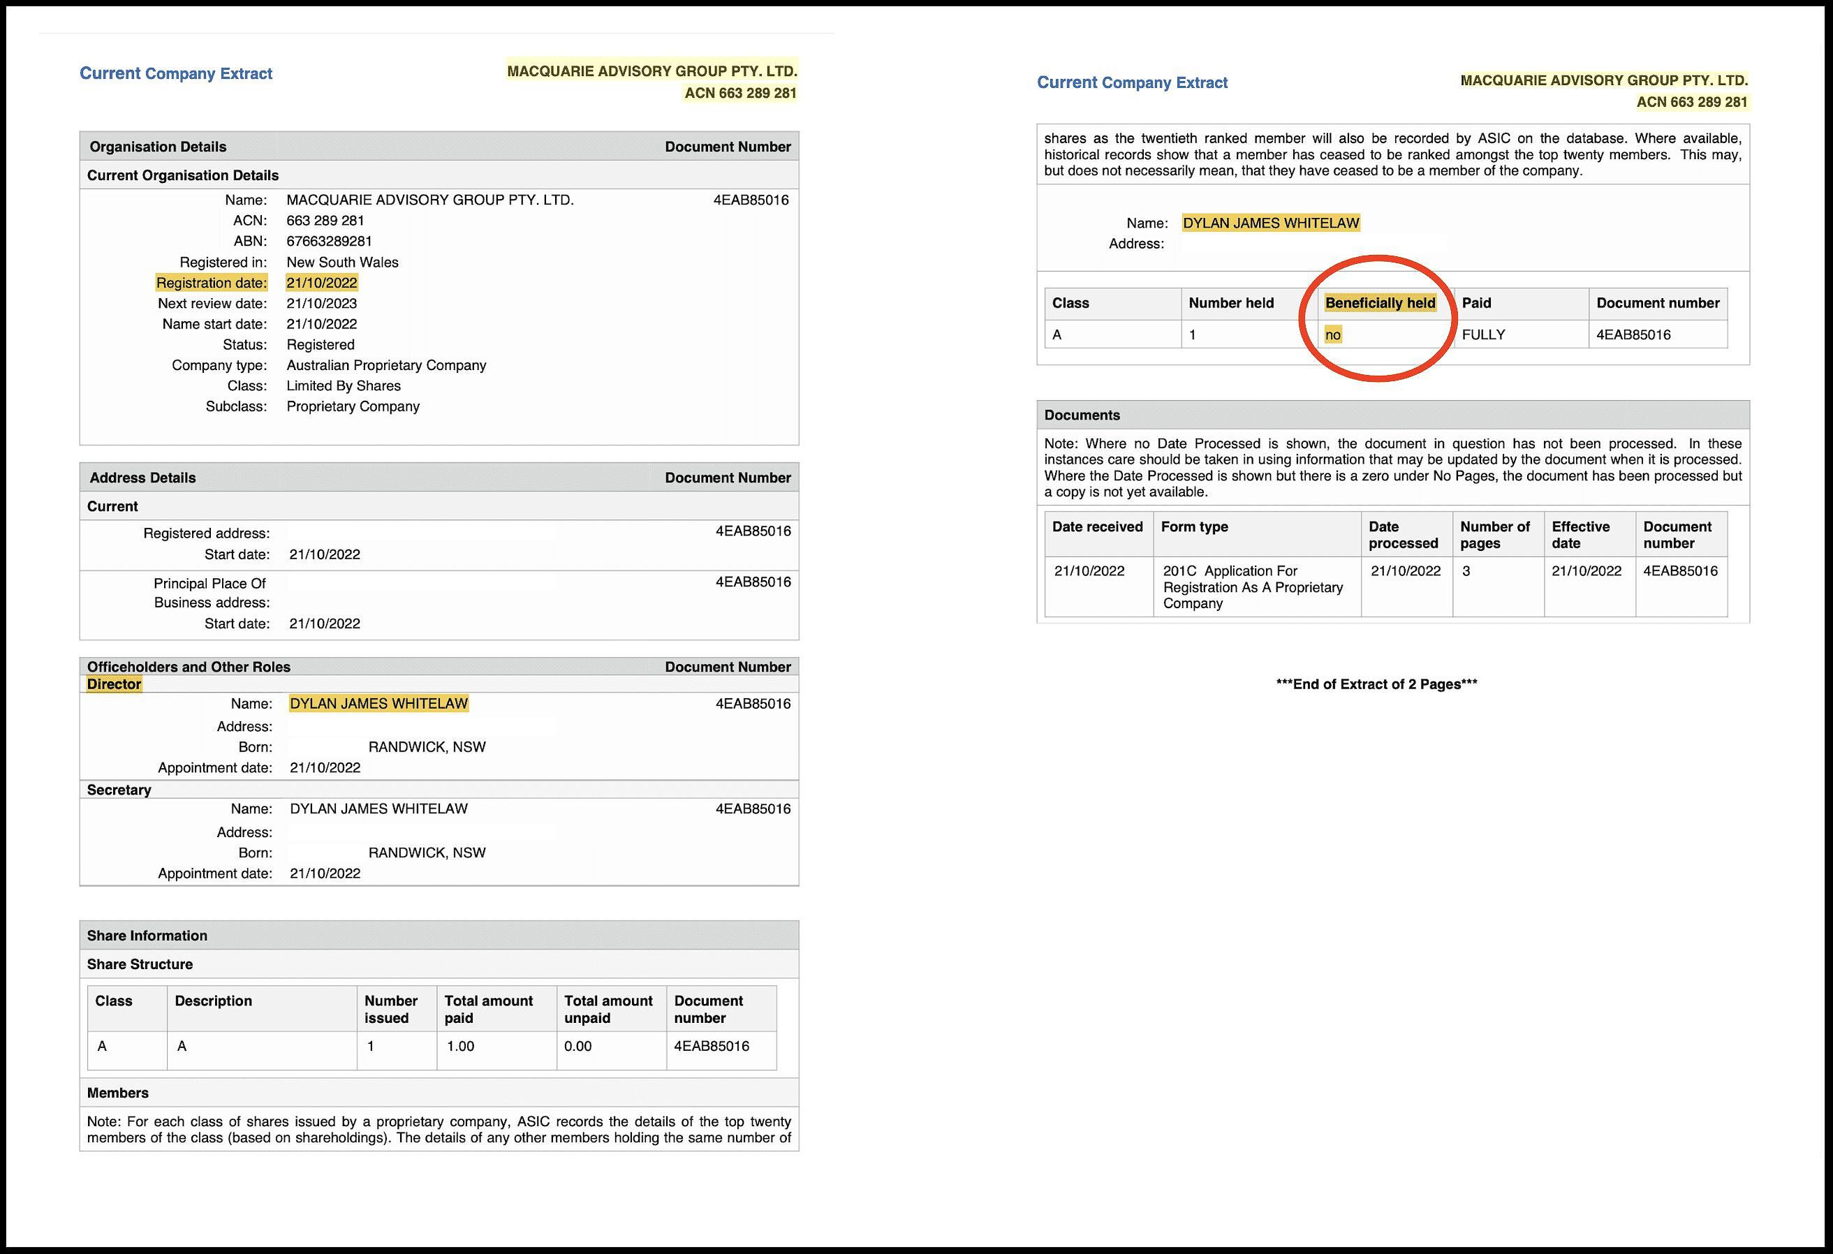1833x1254 pixels.
Task: Click the left page 'Current Company Extract' heading
Action: coord(176,73)
